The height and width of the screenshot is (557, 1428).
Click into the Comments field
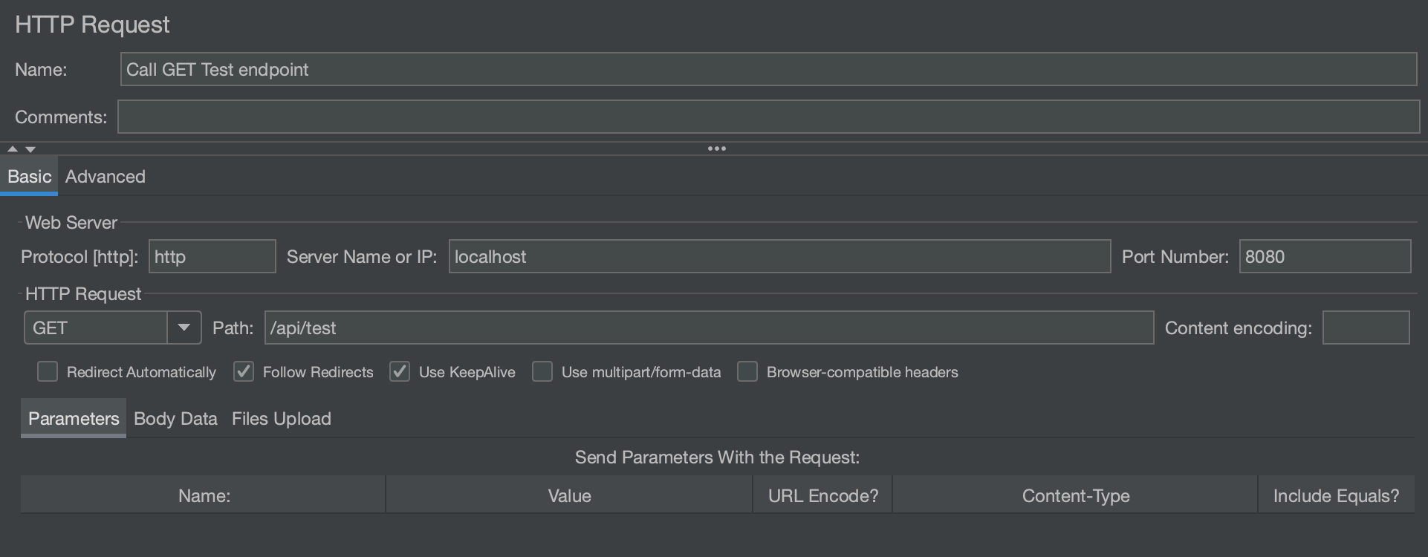768,117
